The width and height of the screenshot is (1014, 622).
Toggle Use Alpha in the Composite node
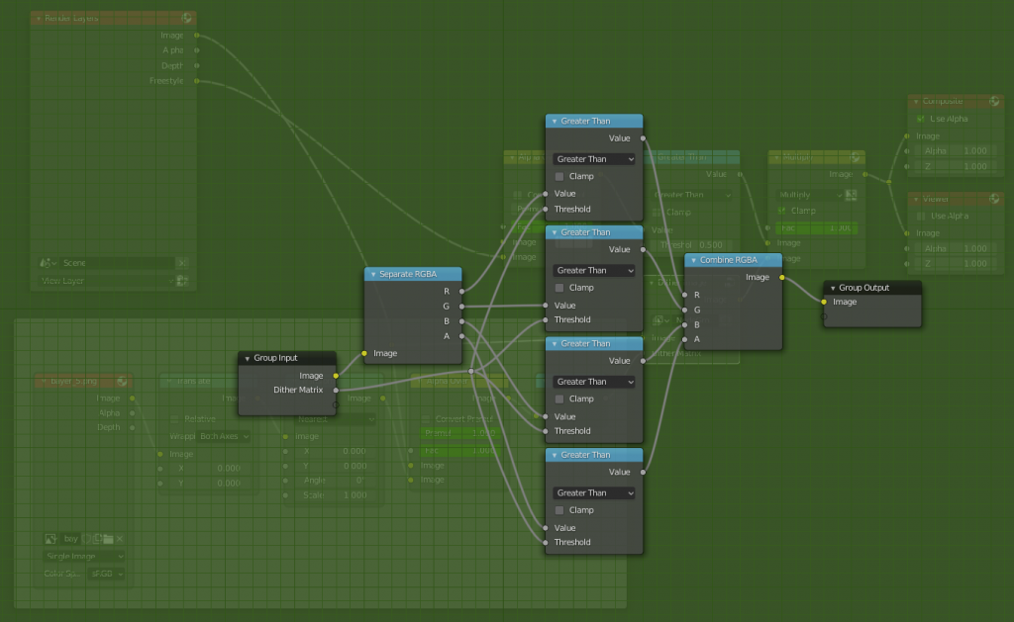tap(920, 119)
